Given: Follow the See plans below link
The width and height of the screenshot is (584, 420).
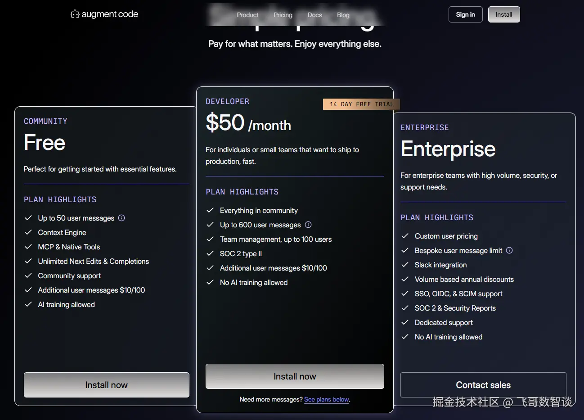Looking at the screenshot, I should point(327,399).
